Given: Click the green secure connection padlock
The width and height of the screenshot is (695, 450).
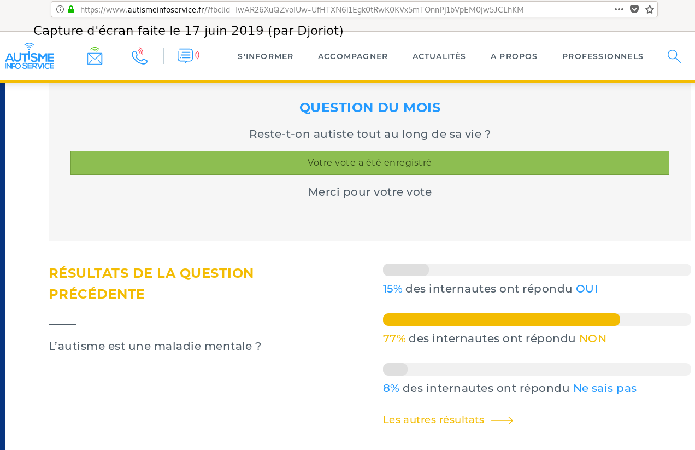Looking at the screenshot, I should pyautogui.click(x=71, y=9).
